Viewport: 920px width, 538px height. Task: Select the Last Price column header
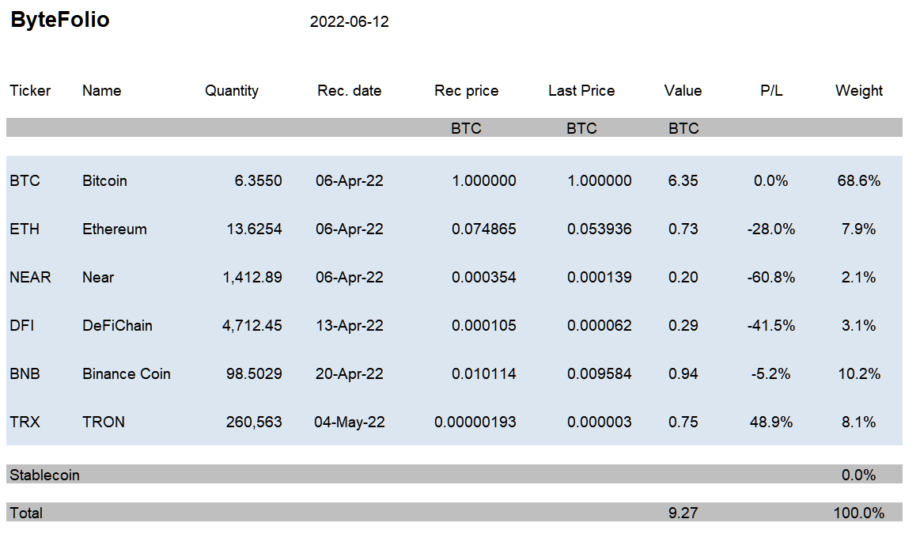pos(581,90)
